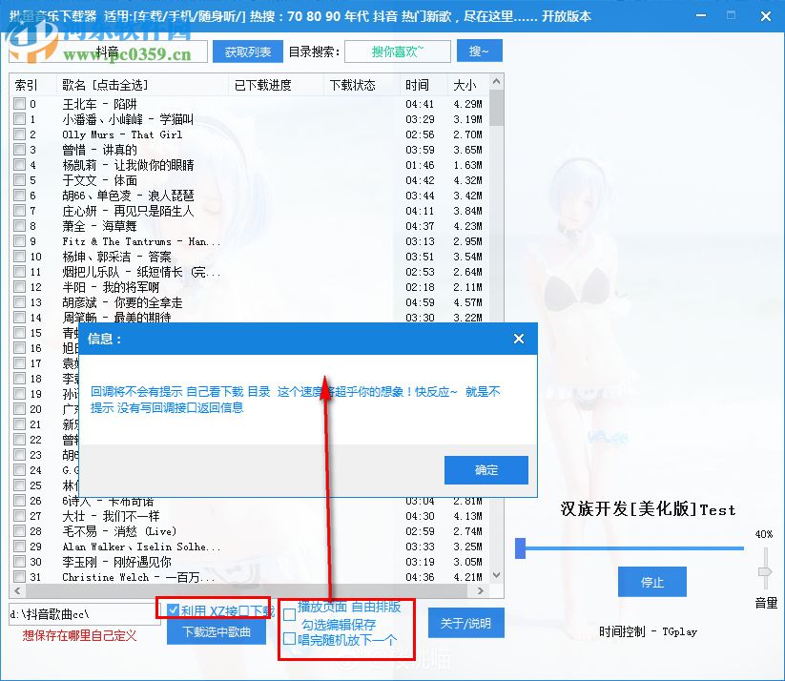The width and height of the screenshot is (785, 681).
Task: Click the 搜~ search button
Action: (479, 50)
